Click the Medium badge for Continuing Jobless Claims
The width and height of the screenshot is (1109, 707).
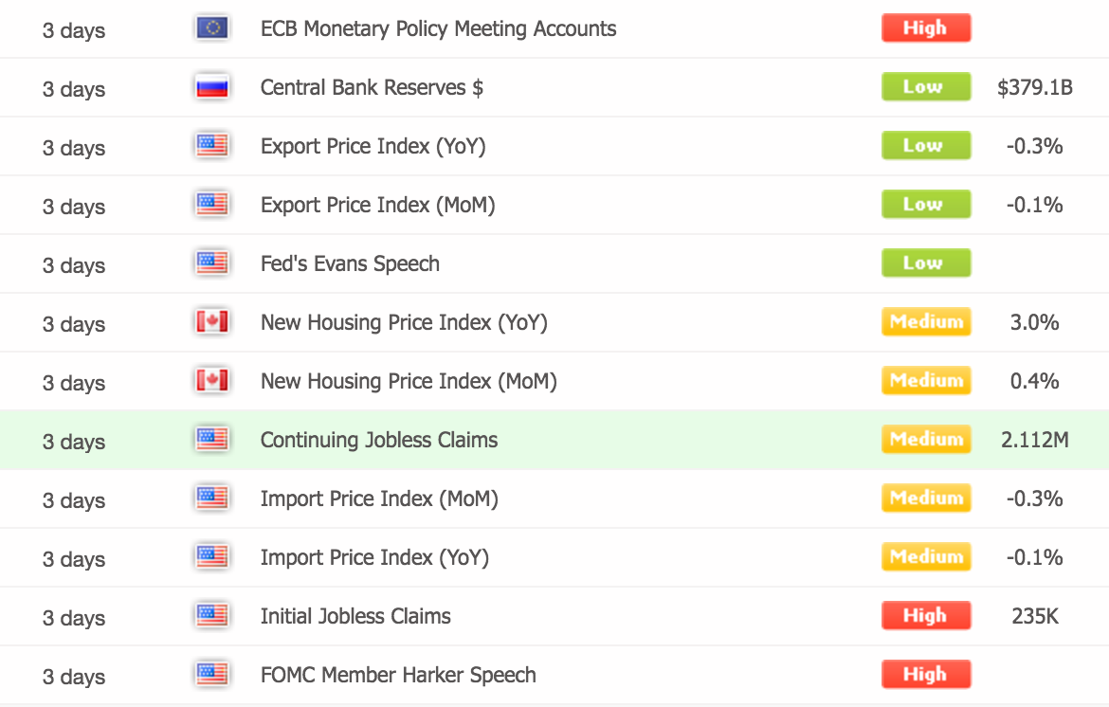(925, 440)
